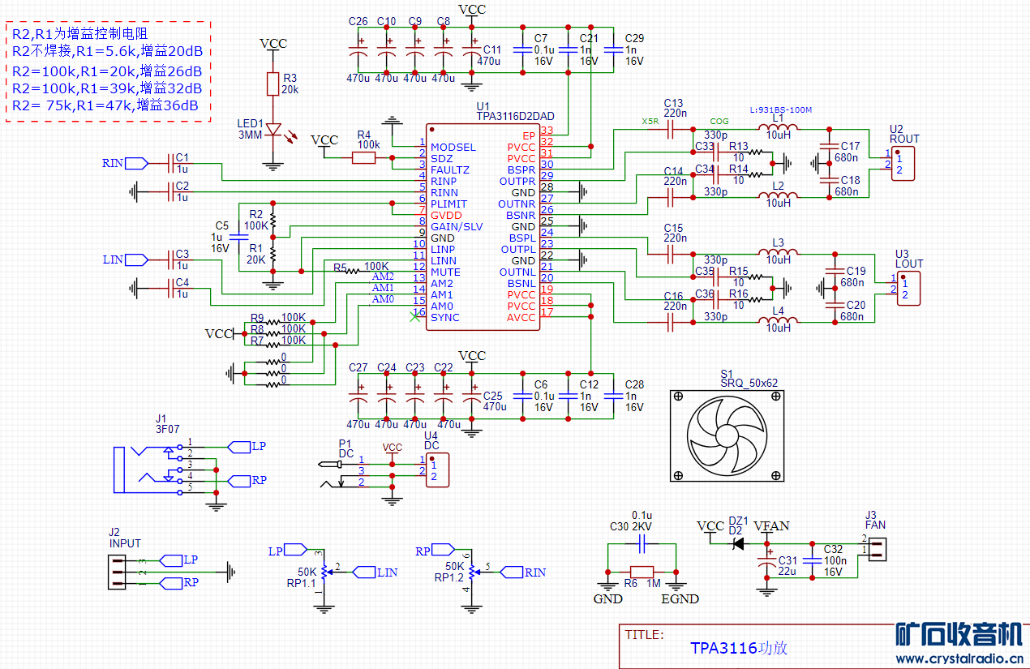This screenshot has height=669, width=1030.
Task: Click the GAIN/SLV pin label
Action: (x=457, y=227)
